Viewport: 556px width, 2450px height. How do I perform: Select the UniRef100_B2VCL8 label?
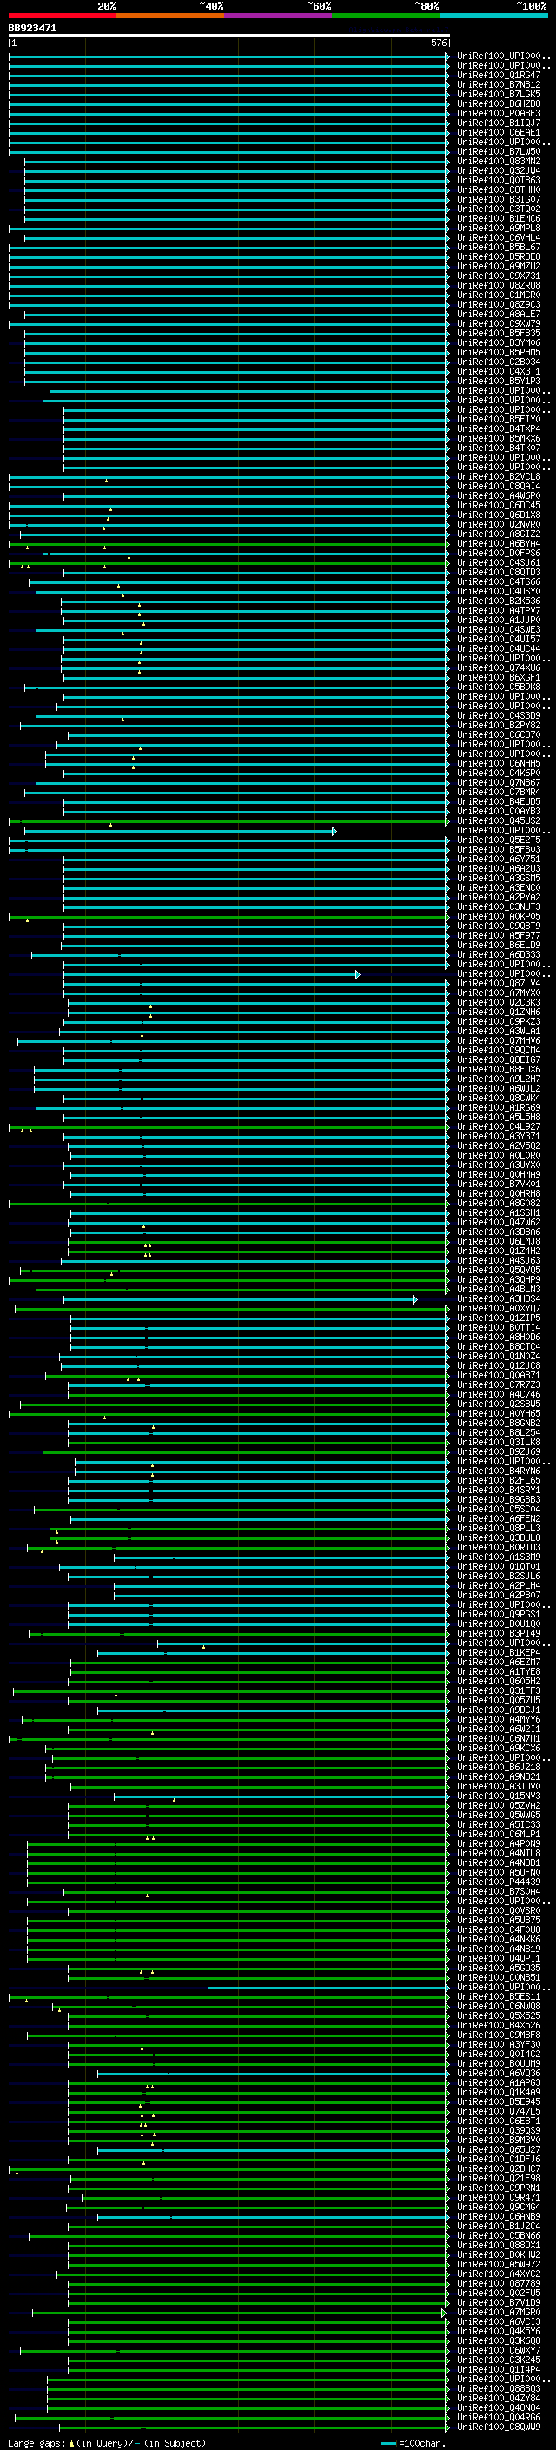pyautogui.click(x=498, y=476)
